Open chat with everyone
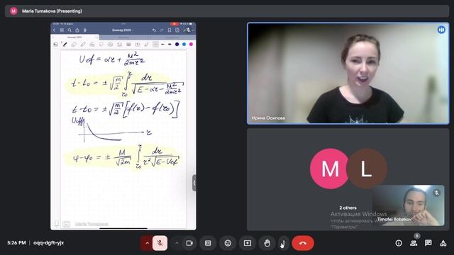This screenshot has width=454, height=255. [428, 243]
